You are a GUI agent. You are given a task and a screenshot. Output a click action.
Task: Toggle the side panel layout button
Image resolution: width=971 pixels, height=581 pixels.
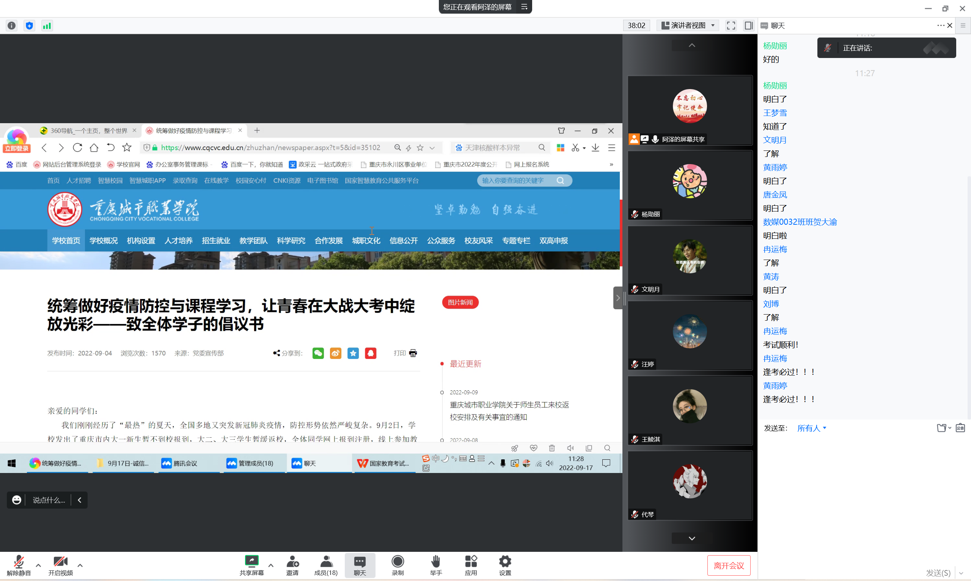(x=748, y=26)
